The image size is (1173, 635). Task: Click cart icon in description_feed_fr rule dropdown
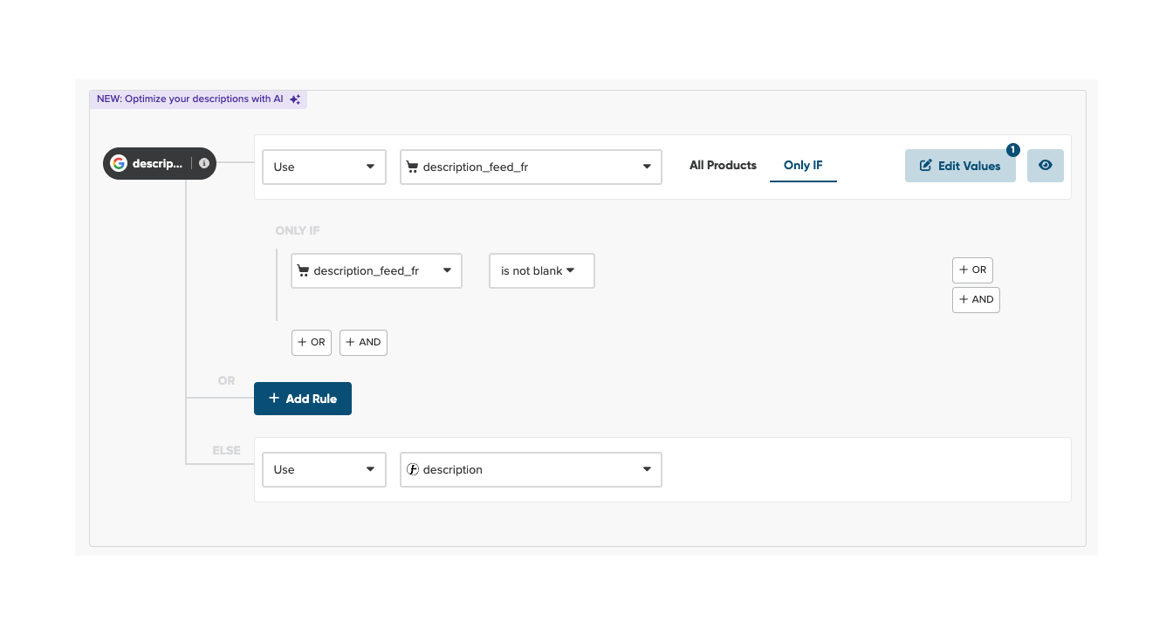412,167
